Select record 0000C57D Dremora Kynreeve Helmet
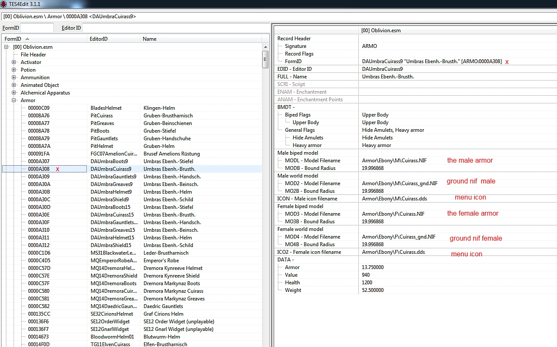This screenshot has height=347, width=557. click(x=132, y=268)
